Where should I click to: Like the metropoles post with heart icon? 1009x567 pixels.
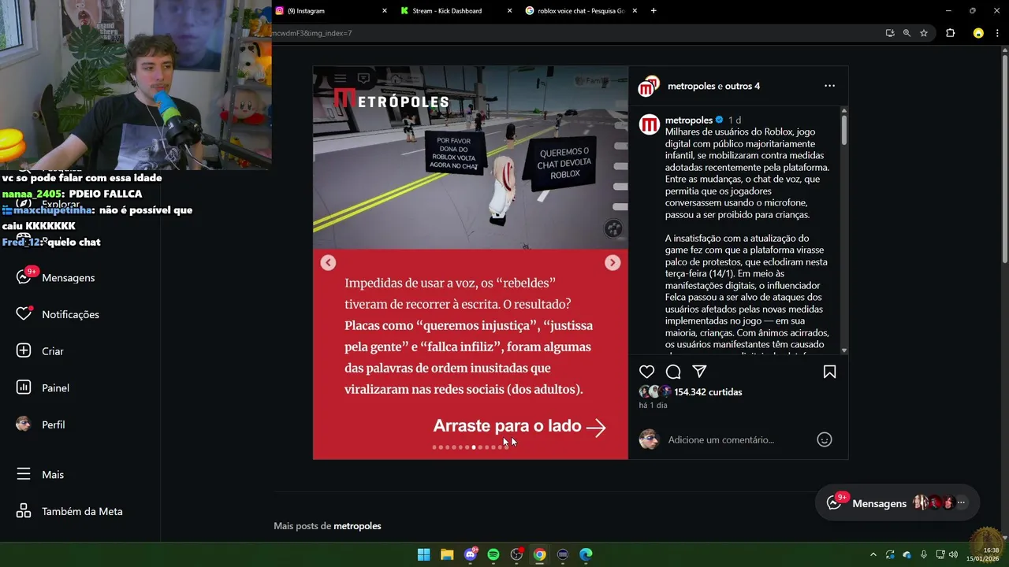pos(647,372)
